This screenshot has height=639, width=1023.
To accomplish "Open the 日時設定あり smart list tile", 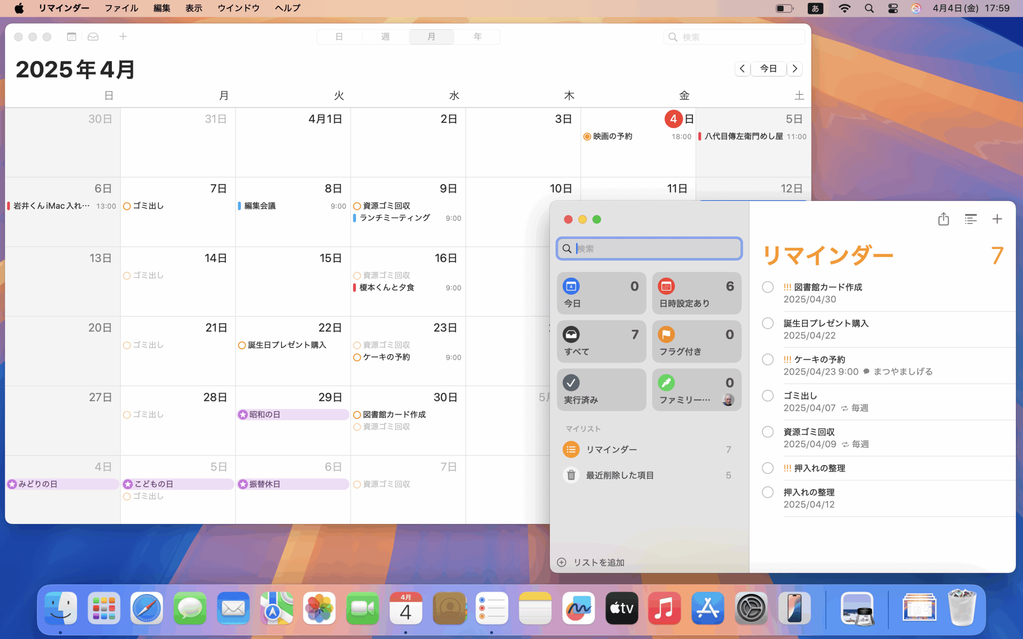I will click(696, 293).
